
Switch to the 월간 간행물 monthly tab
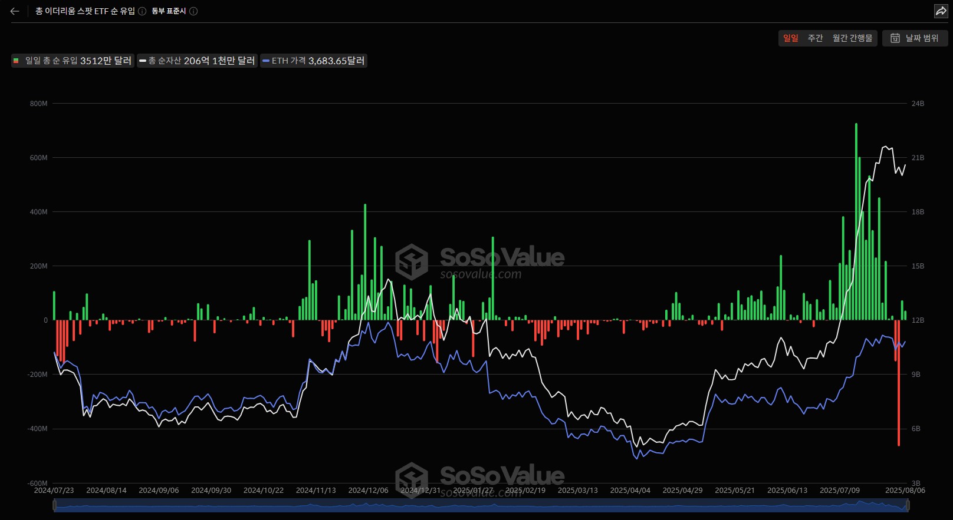pyautogui.click(x=852, y=38)
